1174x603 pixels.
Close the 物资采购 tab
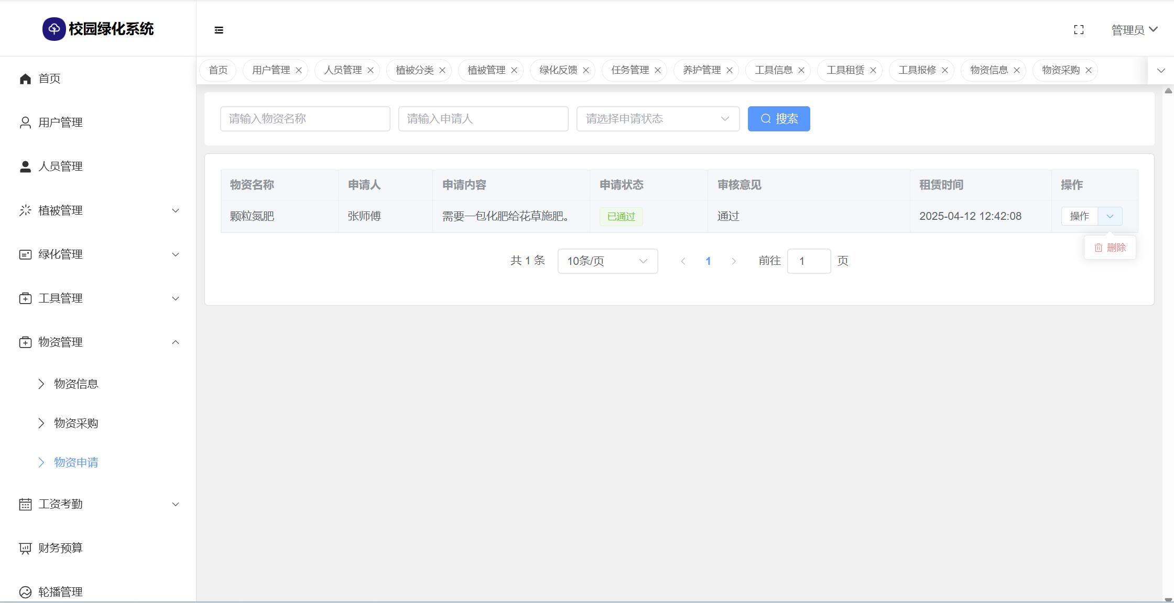point(1089,70)
